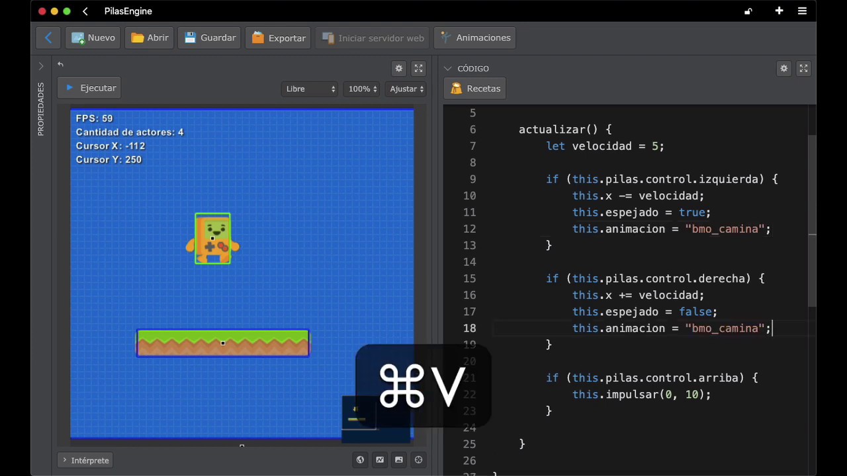Click the 'Cantidad de actores: 4' text
The width and height of the screenshot is (847, 476).
130,132
